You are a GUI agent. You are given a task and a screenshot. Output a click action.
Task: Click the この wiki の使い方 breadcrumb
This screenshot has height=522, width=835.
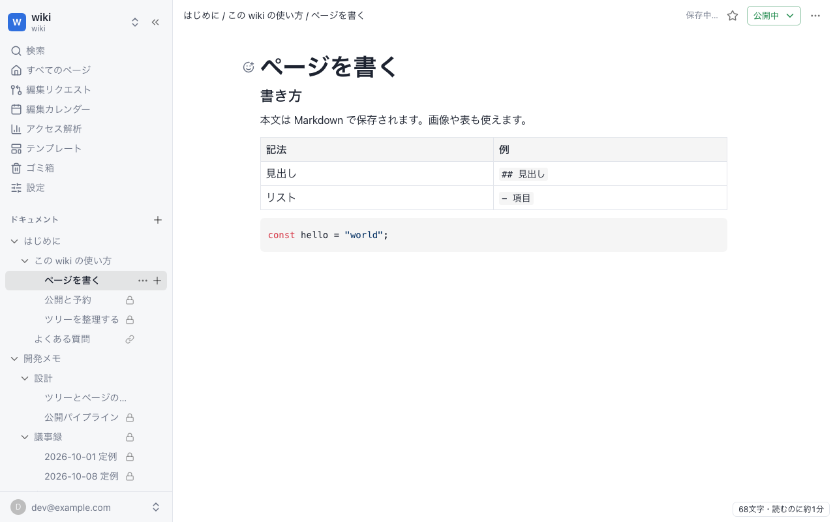pos(266,15)
